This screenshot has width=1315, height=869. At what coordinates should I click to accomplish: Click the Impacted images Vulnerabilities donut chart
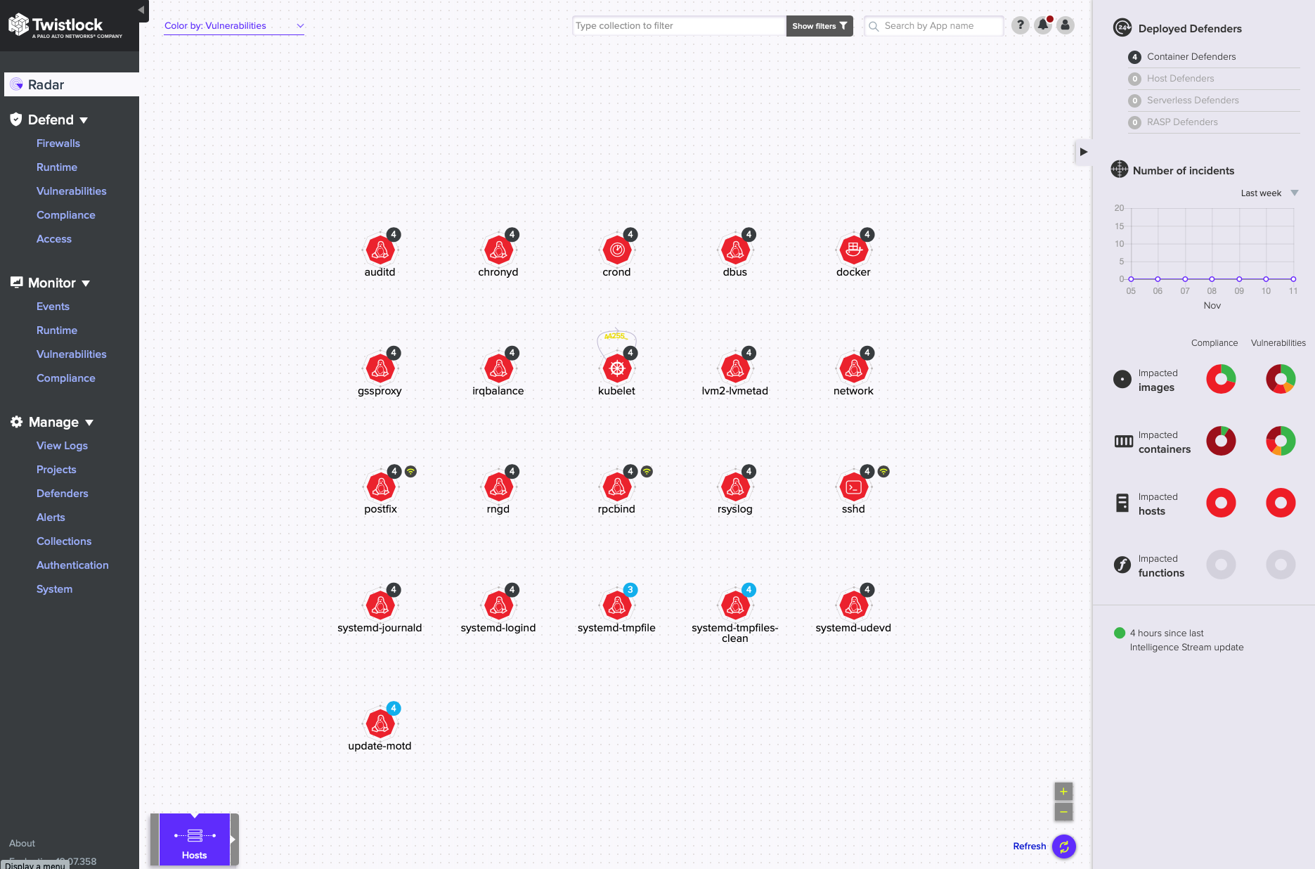pos(1280,379)
